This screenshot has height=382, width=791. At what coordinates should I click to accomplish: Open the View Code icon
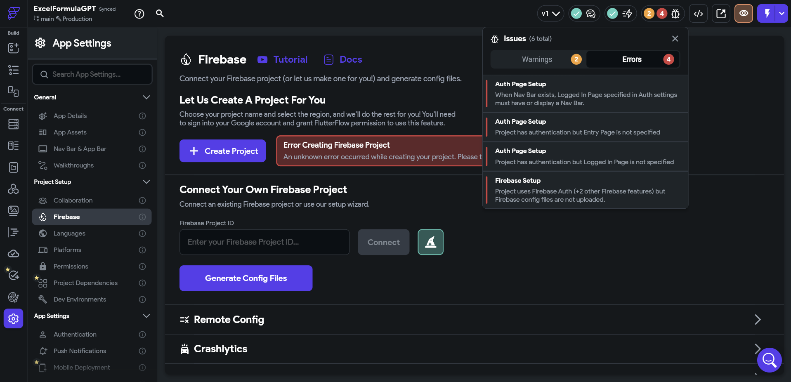pyautogui.click(x=698, y=14)
